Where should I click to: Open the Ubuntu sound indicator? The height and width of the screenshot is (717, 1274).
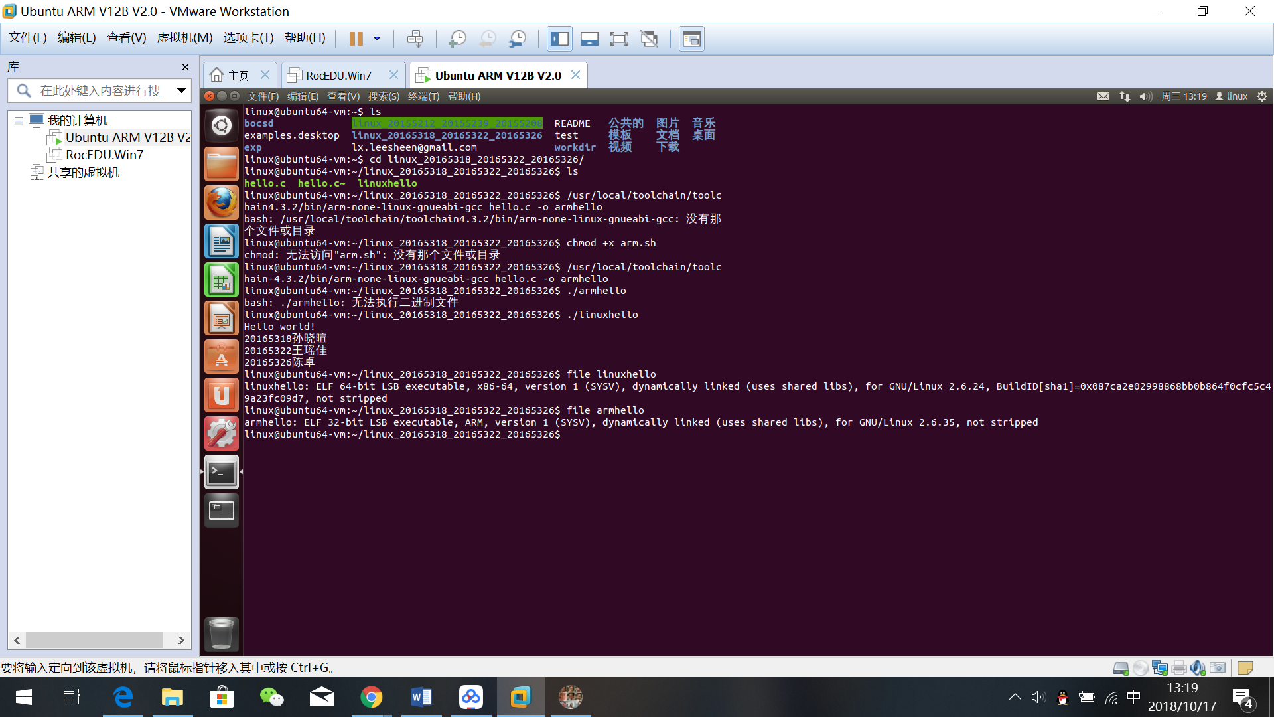[x=1146, y=96]
